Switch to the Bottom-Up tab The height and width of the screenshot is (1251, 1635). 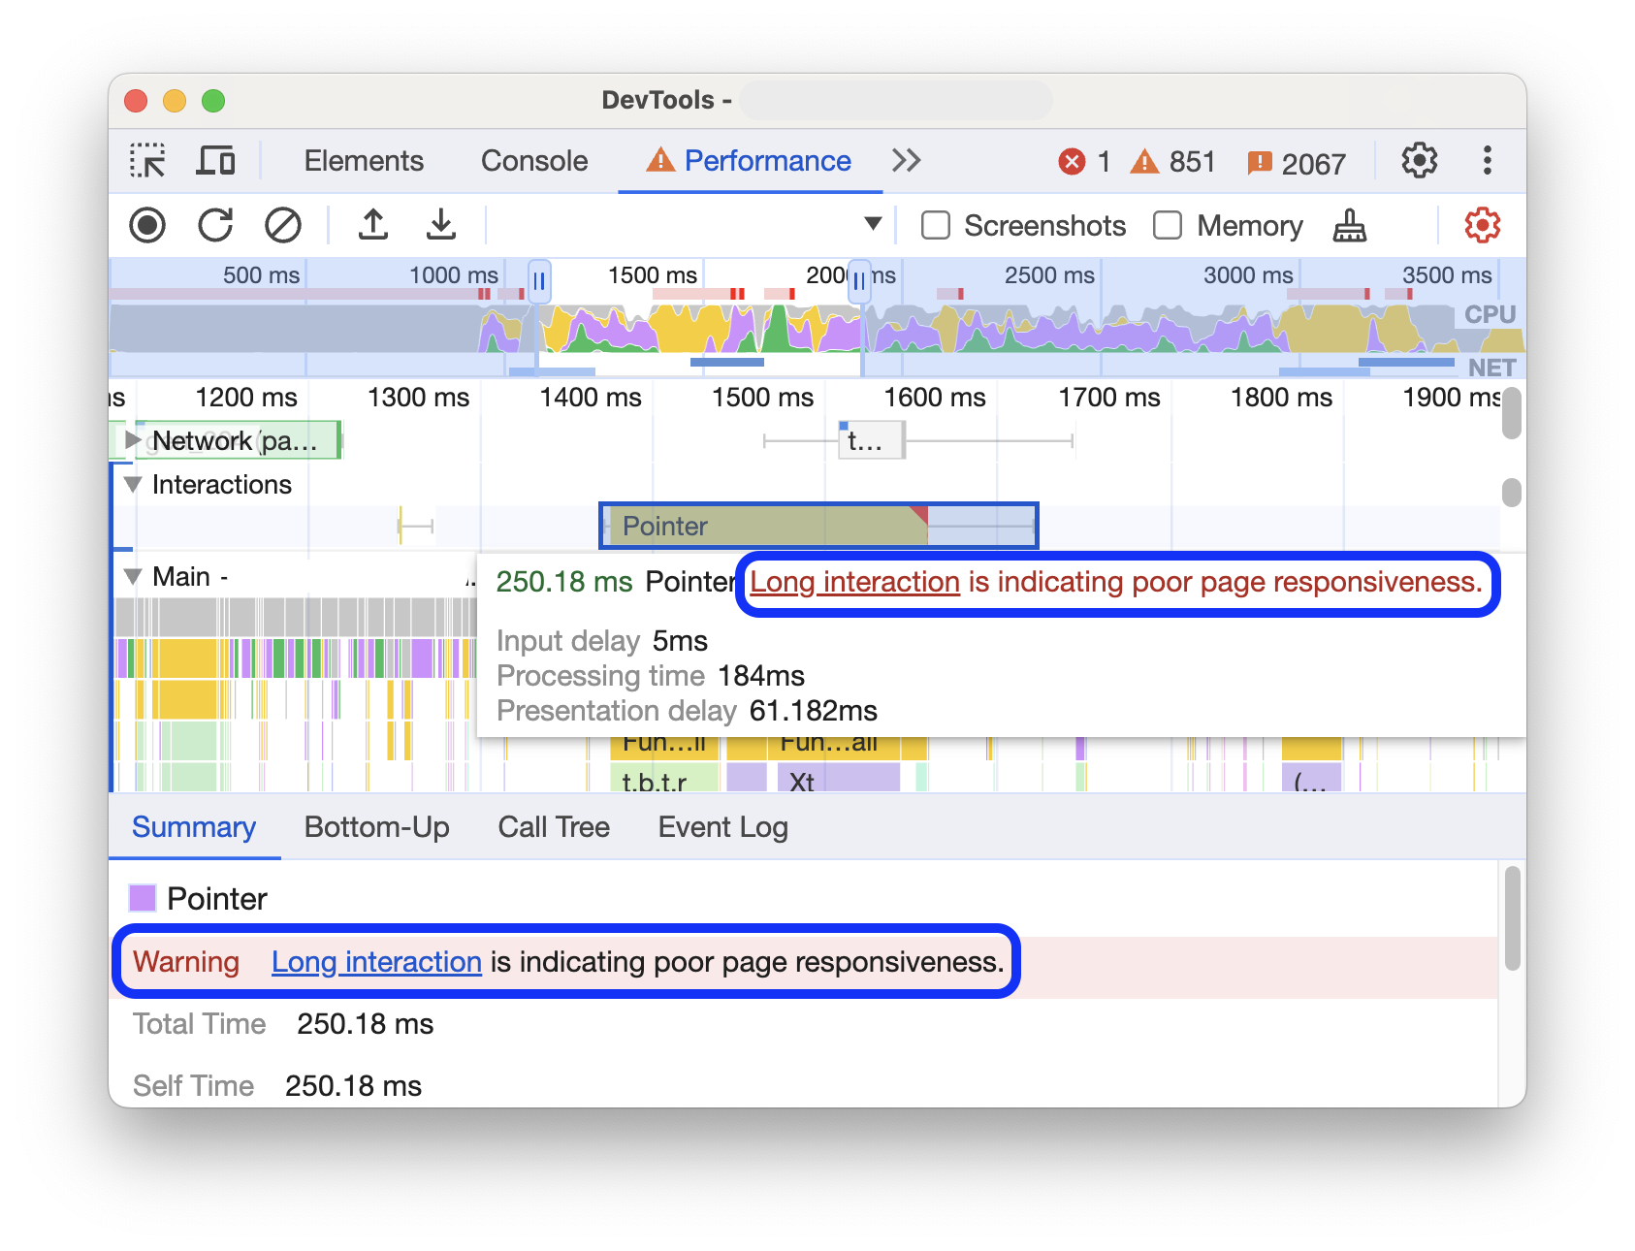pos(376,827)
